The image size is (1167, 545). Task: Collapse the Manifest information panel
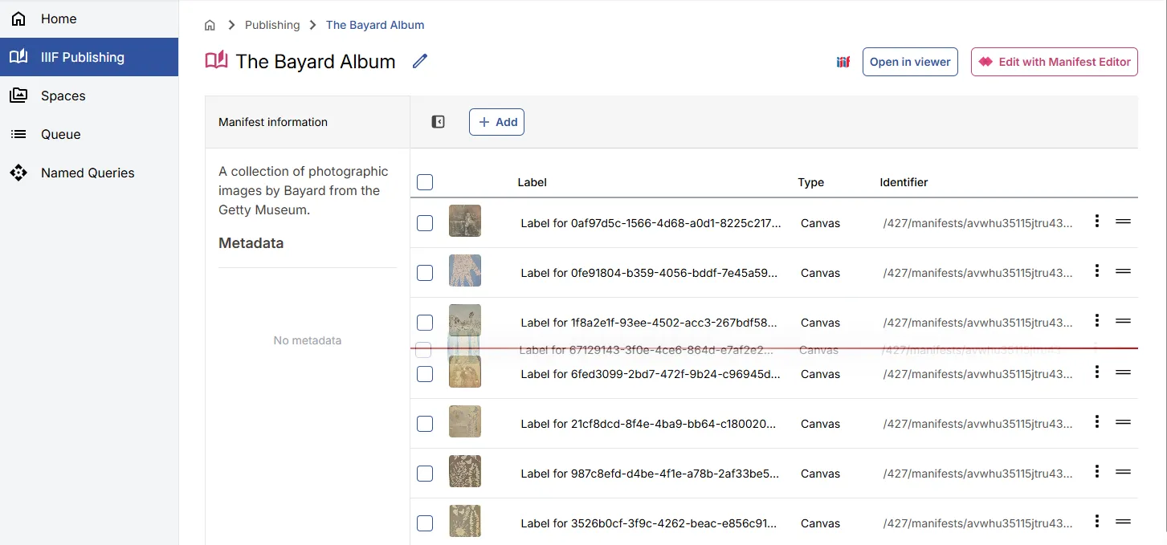click(x=438, y=122)
